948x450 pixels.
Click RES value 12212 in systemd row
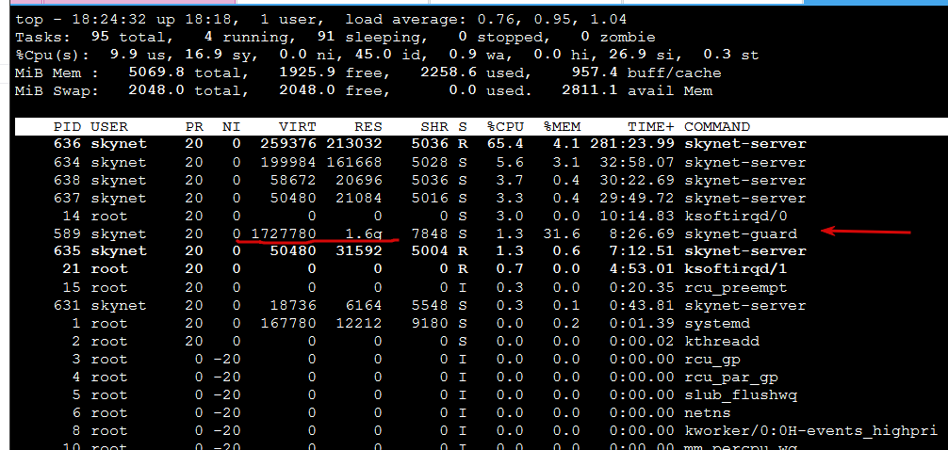point(359,324)
